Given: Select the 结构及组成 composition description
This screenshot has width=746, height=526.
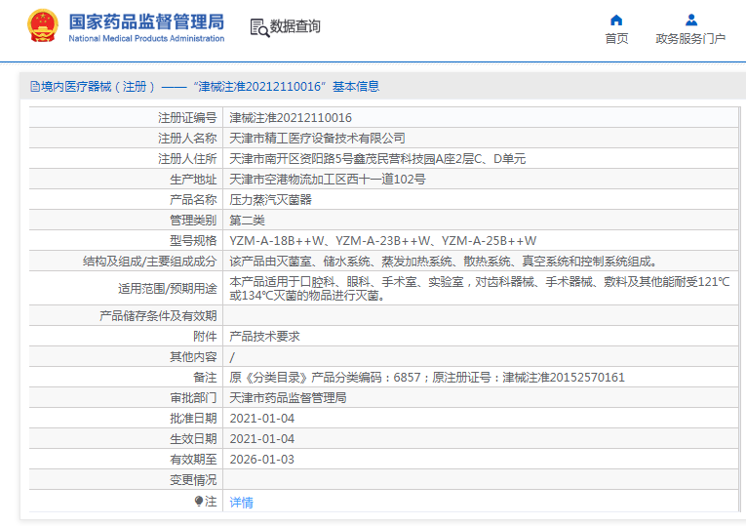Looking at the screenshot, I should point(444,262).
